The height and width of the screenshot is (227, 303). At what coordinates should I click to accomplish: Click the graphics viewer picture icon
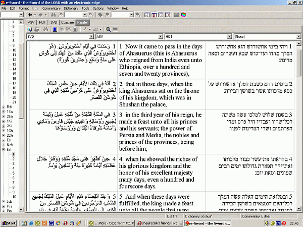click(x=176, y=15)
